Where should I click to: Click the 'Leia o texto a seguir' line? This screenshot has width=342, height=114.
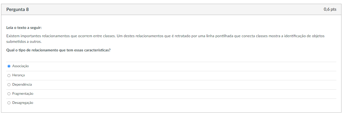[24, 28]
